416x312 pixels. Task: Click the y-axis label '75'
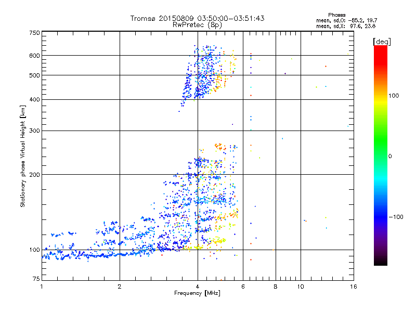coord(36,279)
